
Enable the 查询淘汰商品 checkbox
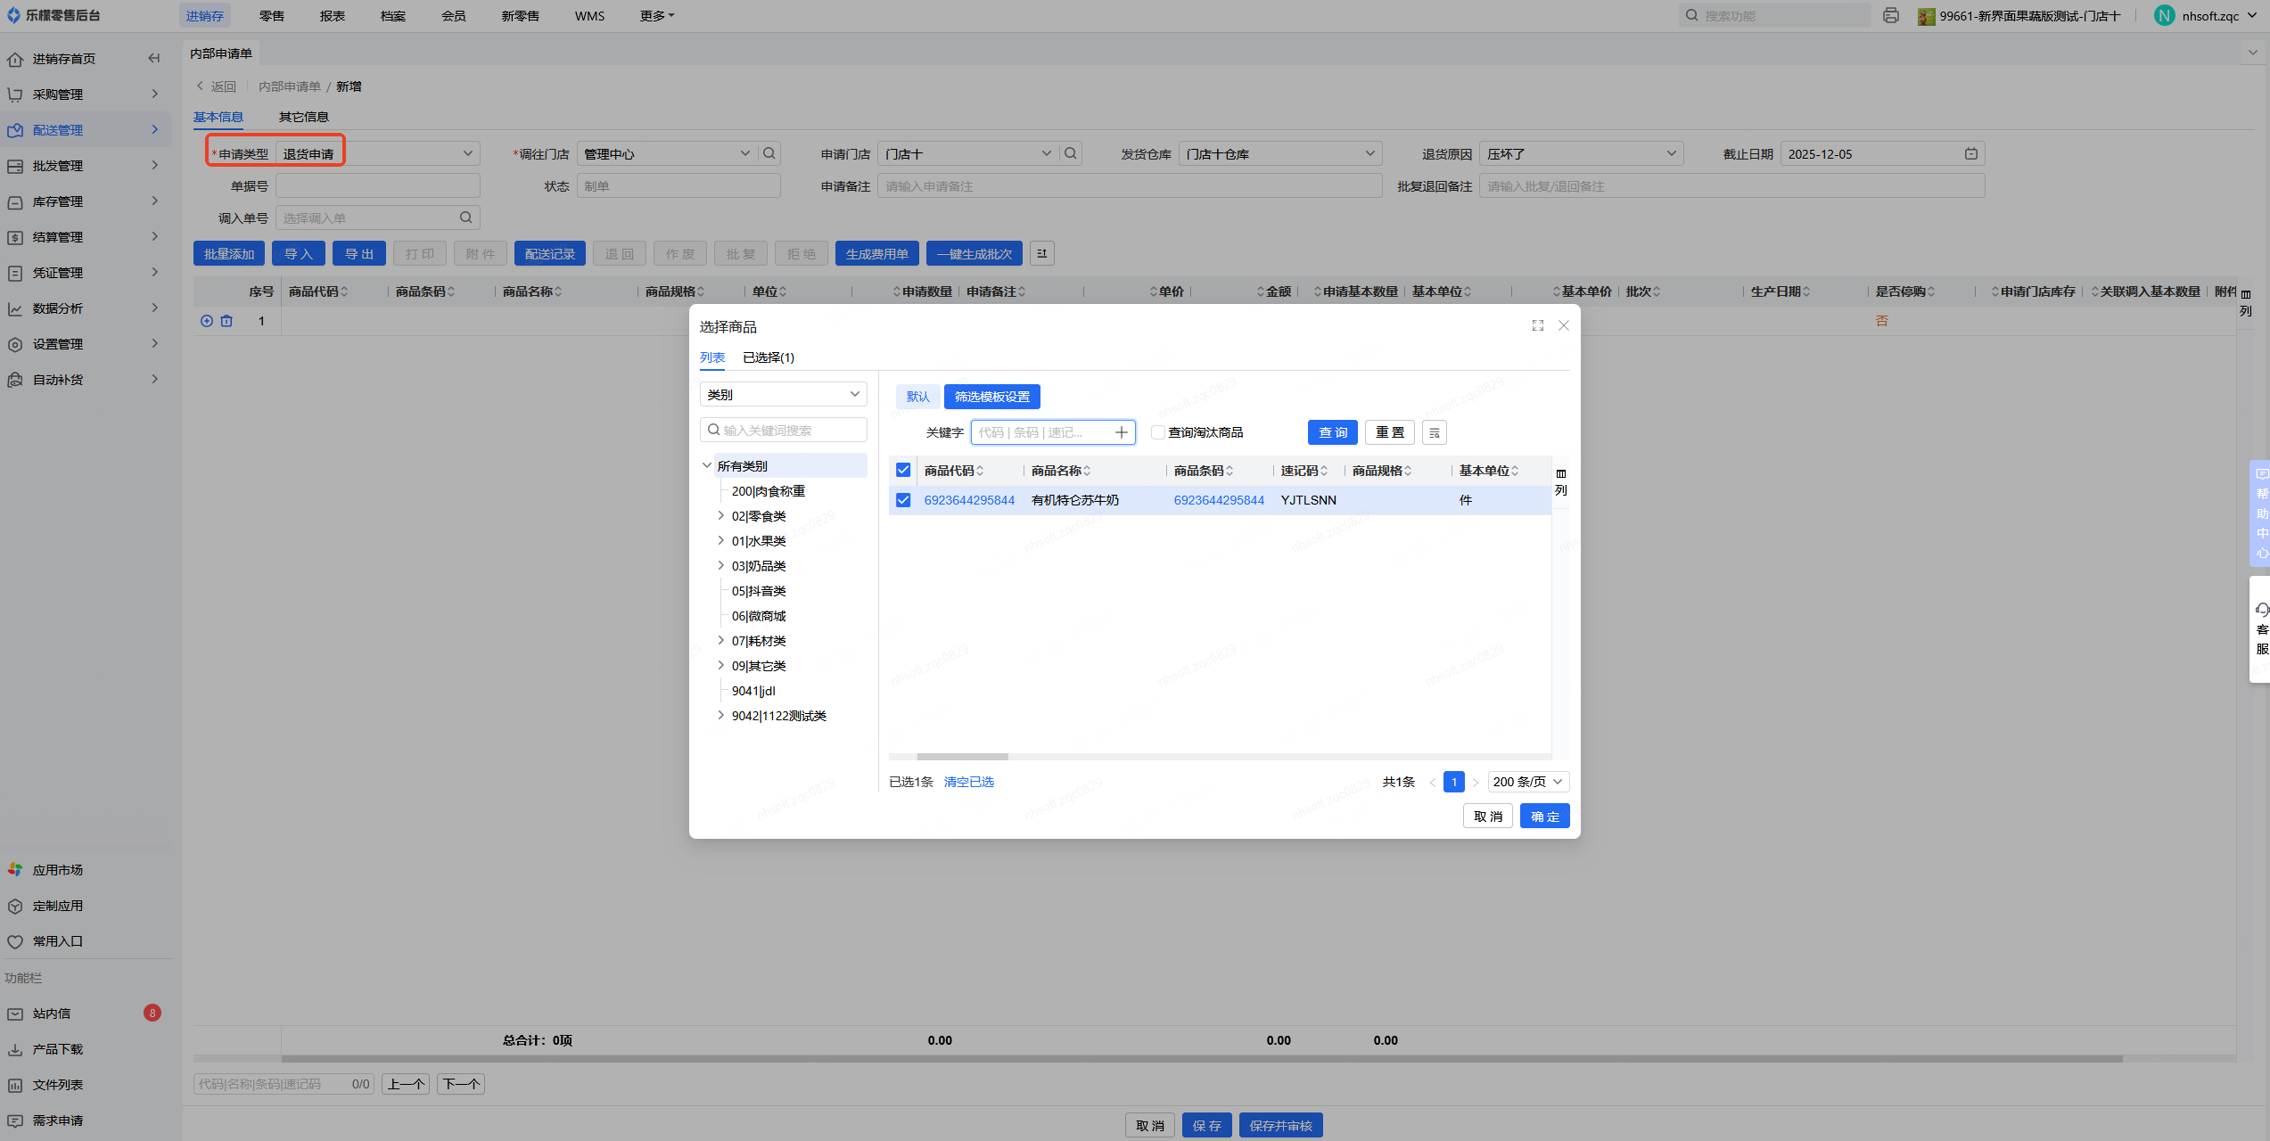(x=1157, y=432)
